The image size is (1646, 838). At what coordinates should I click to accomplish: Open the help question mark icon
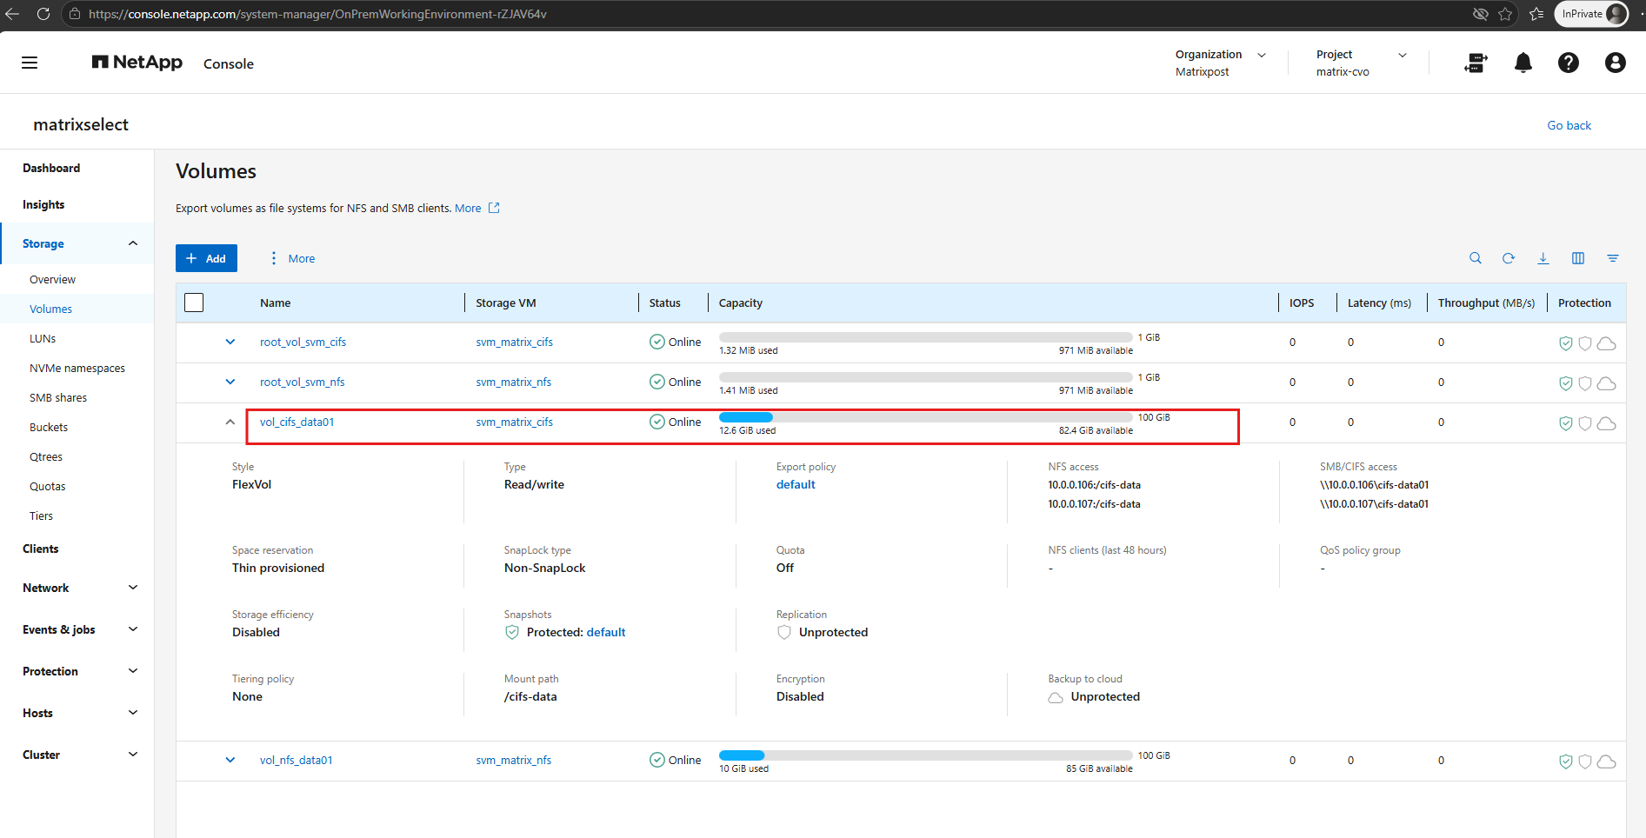click(1569, 63)
